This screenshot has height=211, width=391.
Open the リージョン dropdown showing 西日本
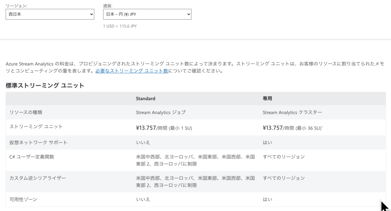[50, 14]
